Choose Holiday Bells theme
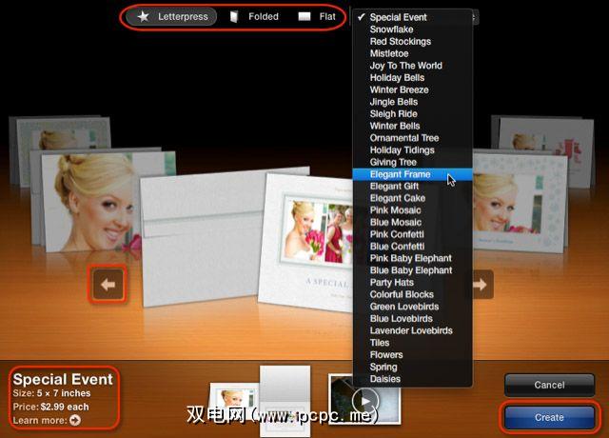Screen dimensions: 609x438 point(412,77)
